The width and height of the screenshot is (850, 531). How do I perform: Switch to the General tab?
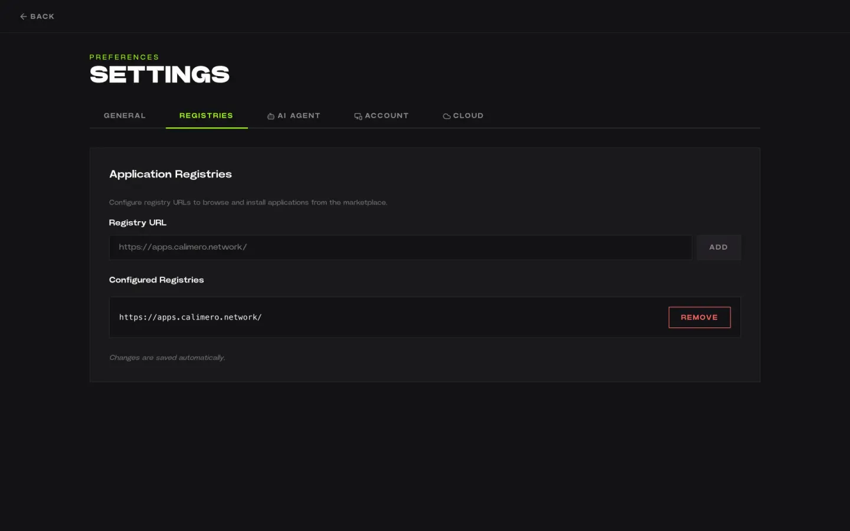point(125,116)
